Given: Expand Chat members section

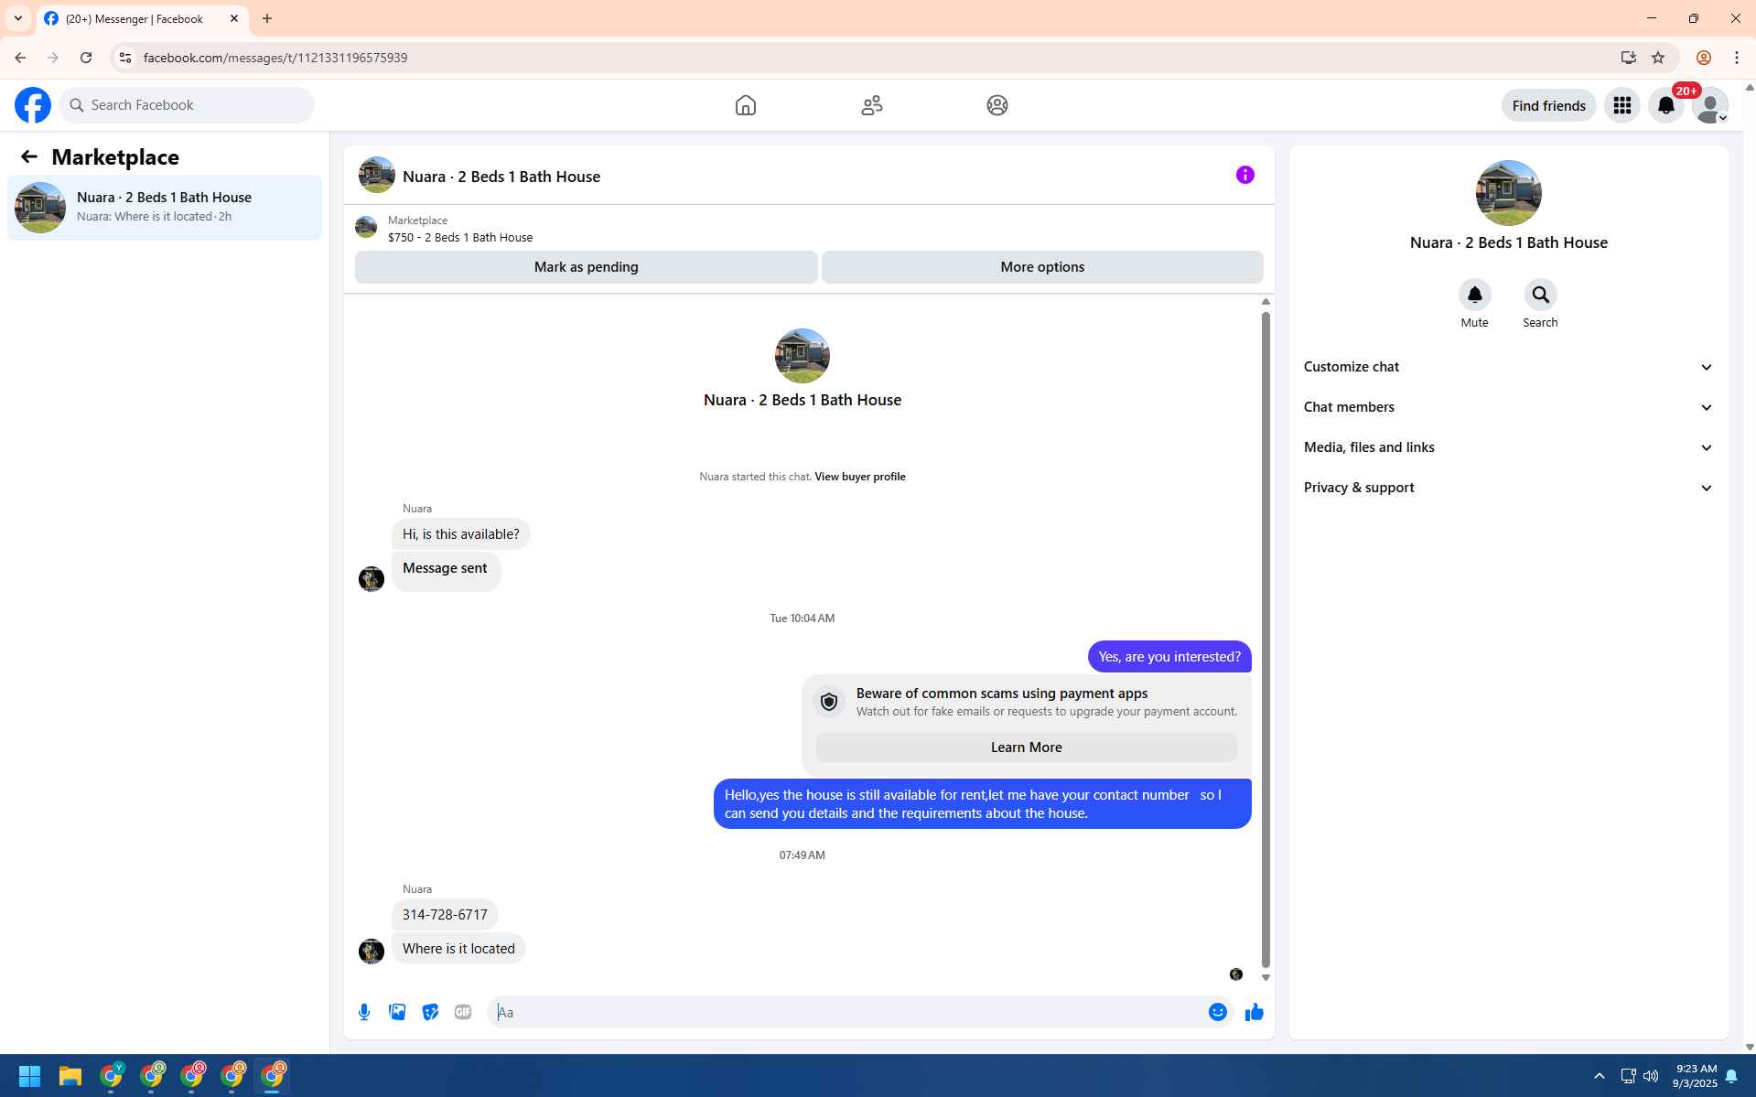Looking at the screenshot, I should [1508, 407].
